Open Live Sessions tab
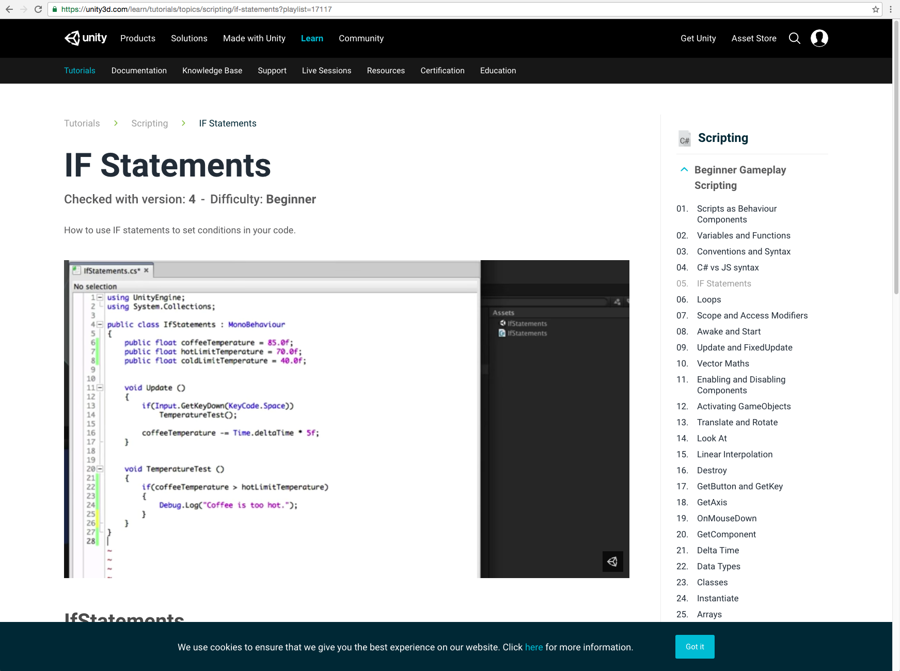The width and height of the screenshot is (900, 671). tap(326, 71)
